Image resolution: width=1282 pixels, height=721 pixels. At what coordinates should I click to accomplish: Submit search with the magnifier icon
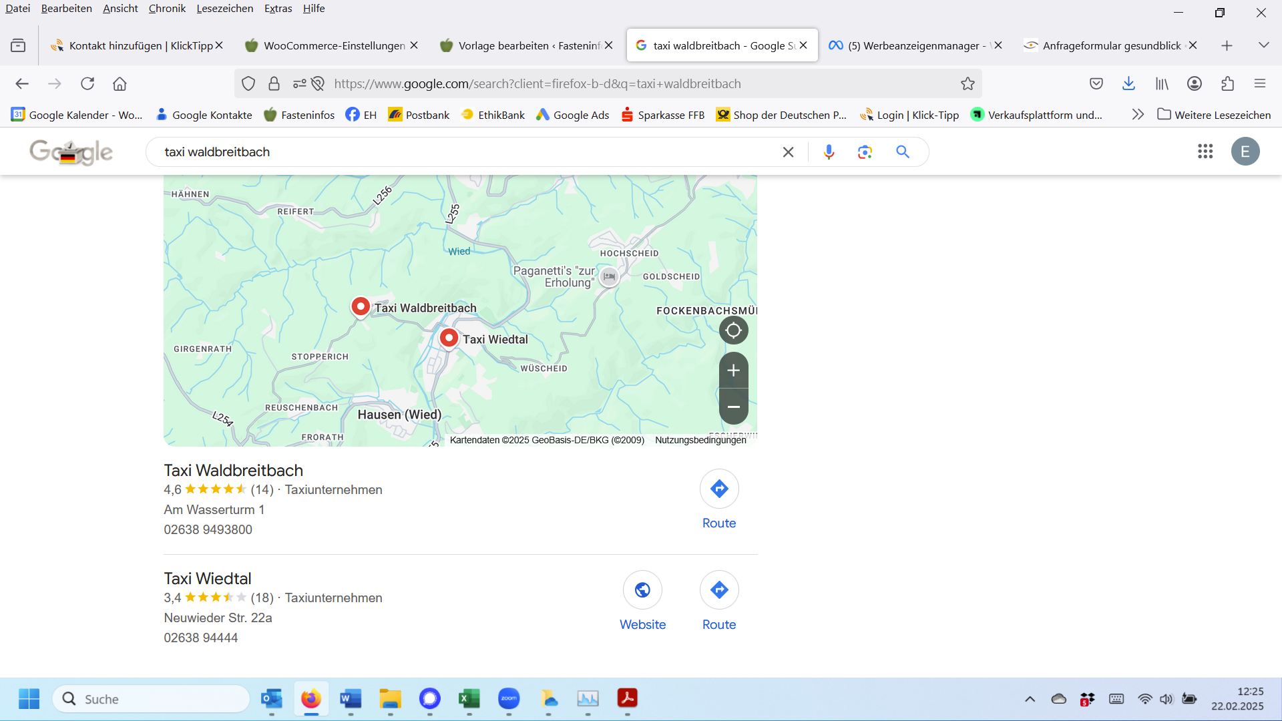pyautogui.click(x=903, y=152)
